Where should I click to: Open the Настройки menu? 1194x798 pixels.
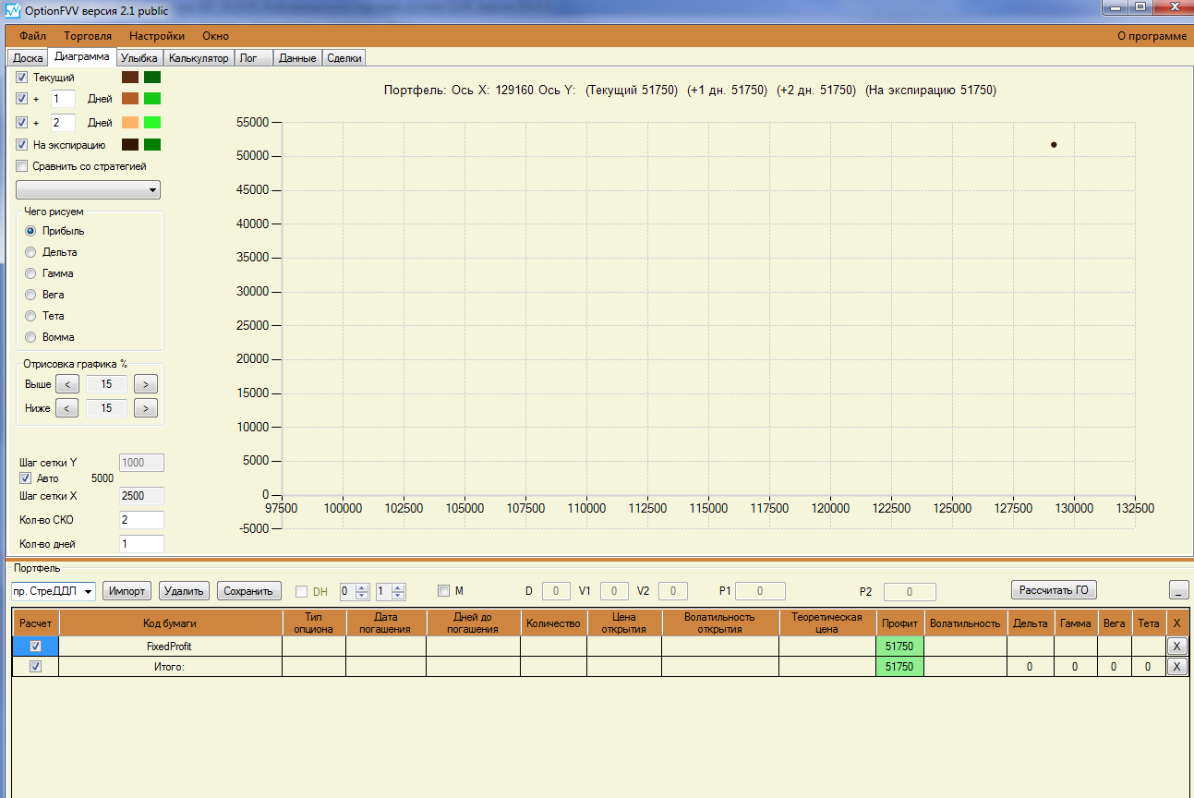(157, 36)
